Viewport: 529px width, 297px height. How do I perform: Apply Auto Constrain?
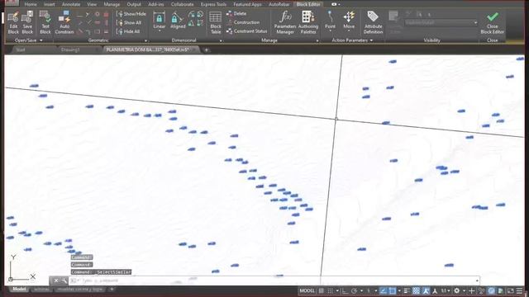64,22
